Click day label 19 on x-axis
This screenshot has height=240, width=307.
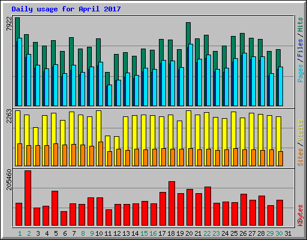coord(180,233)
